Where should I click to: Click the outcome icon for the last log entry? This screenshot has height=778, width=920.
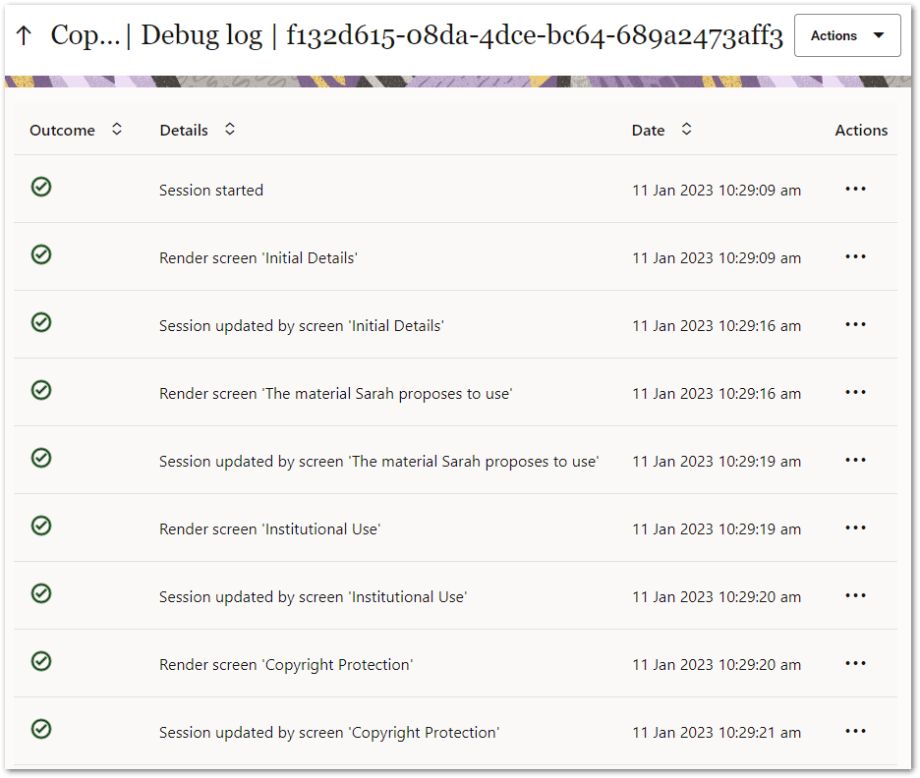[40, 730]
